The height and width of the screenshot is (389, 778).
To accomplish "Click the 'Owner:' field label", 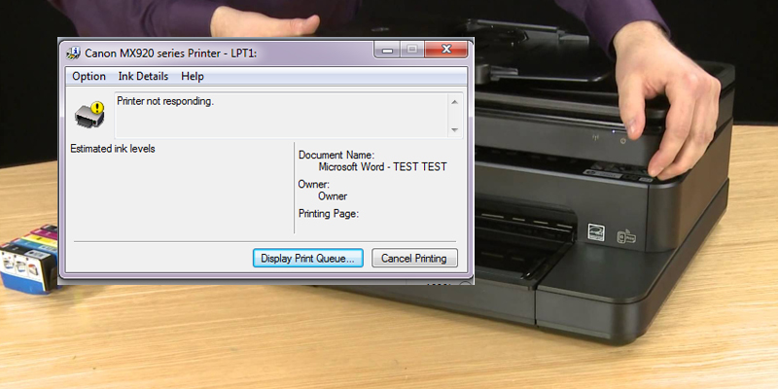I will [x=314, y=185].
